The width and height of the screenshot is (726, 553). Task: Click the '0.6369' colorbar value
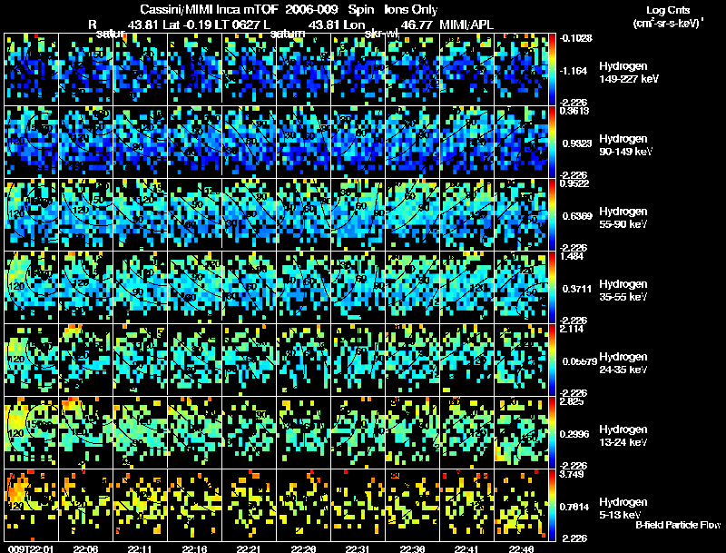[x=576, y=216]
